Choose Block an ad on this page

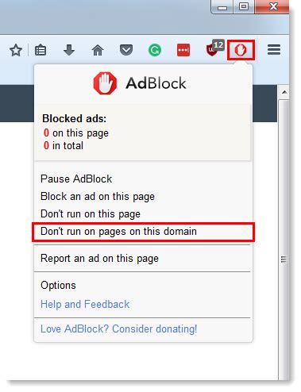tap(98, 197)
